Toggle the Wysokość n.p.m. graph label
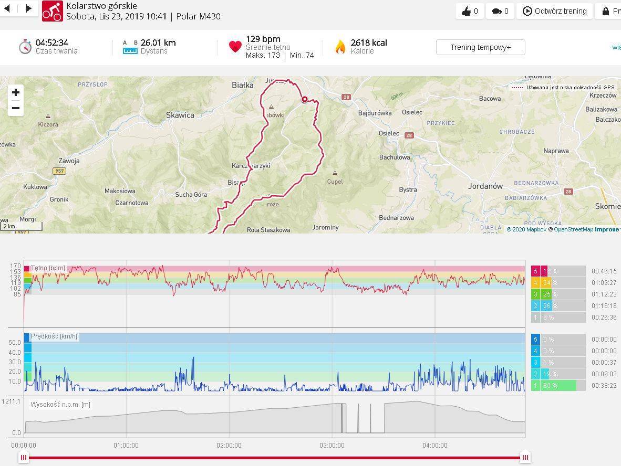The width and height of the screenshot is (621, 466). click(x=60, y=404)
